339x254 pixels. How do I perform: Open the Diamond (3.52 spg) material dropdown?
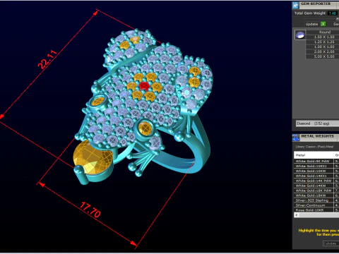pos(317,123)
